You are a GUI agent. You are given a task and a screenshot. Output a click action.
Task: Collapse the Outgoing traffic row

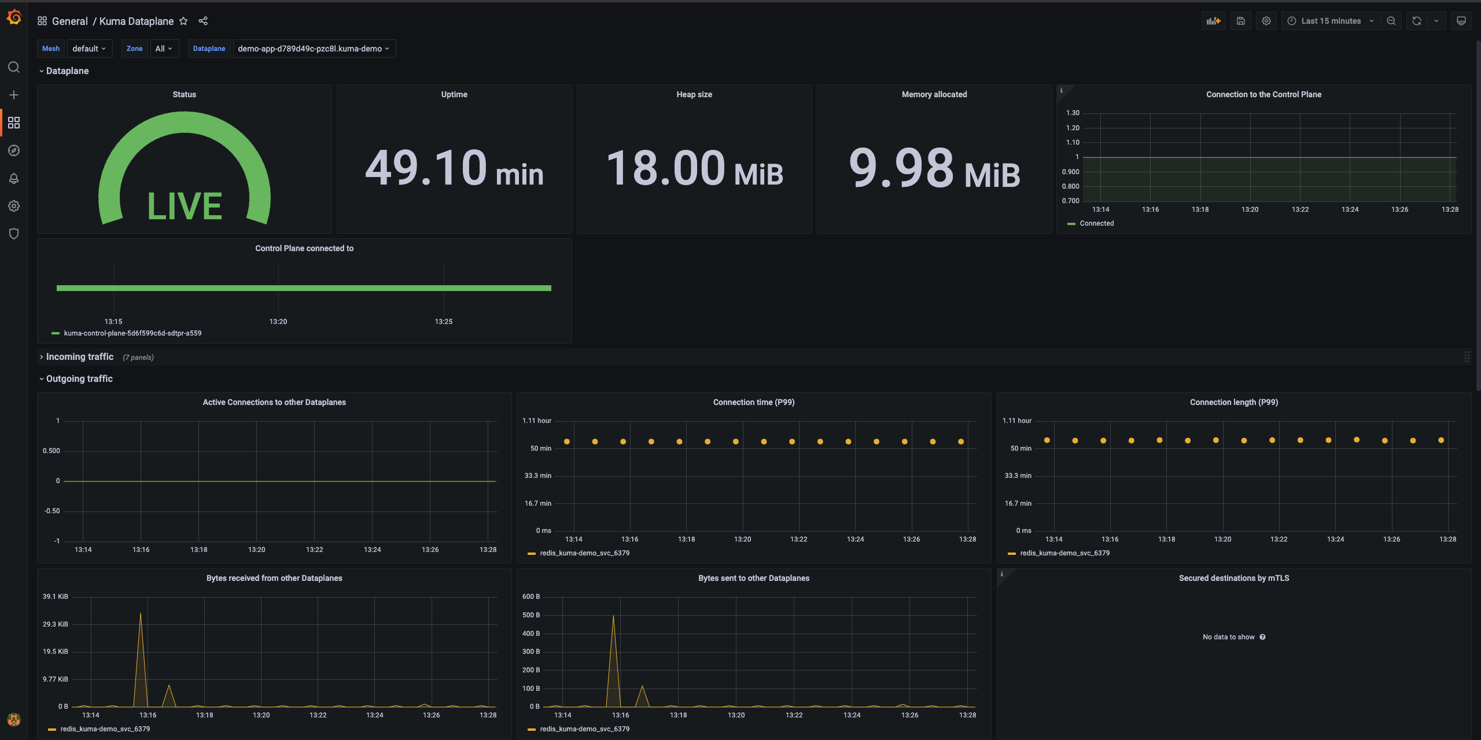tap(79, 378)
